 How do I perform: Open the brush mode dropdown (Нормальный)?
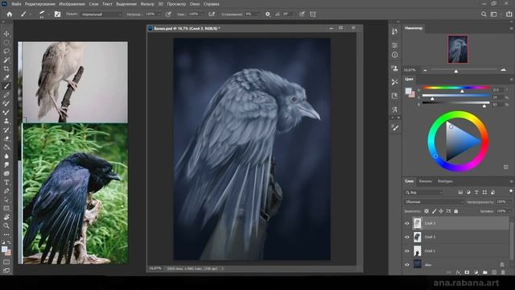pos(101,14)
